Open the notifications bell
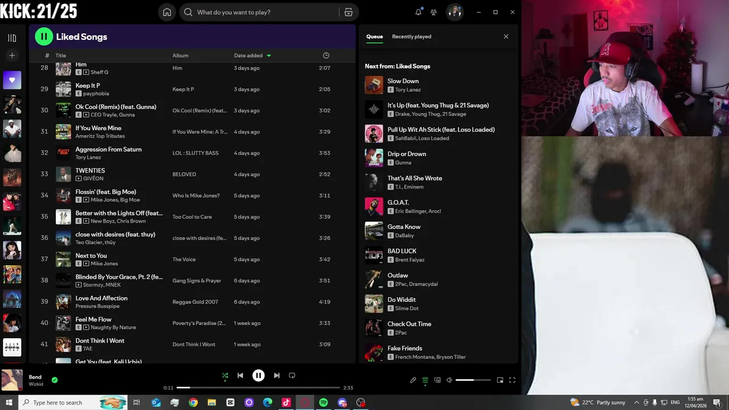The height and width of the screenshot is (410, 729). pyautogui.click(x=419, y=12)
